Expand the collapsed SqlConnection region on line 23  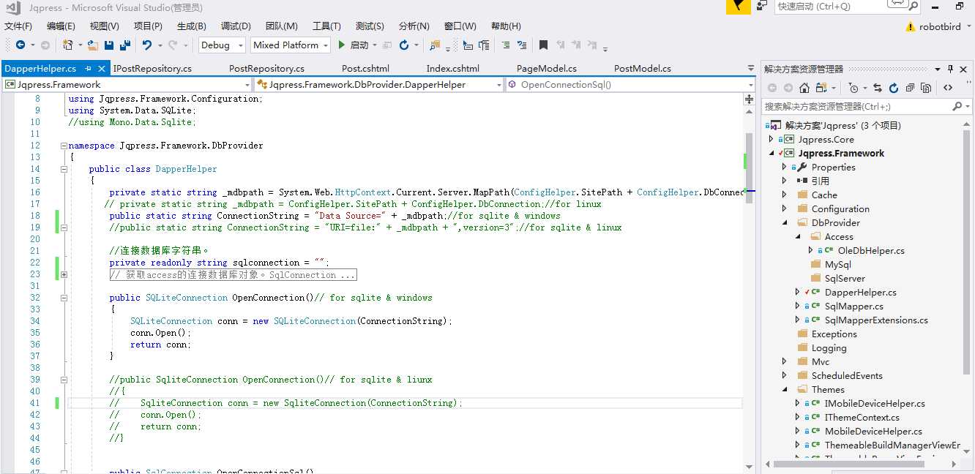tap(64, 275)
